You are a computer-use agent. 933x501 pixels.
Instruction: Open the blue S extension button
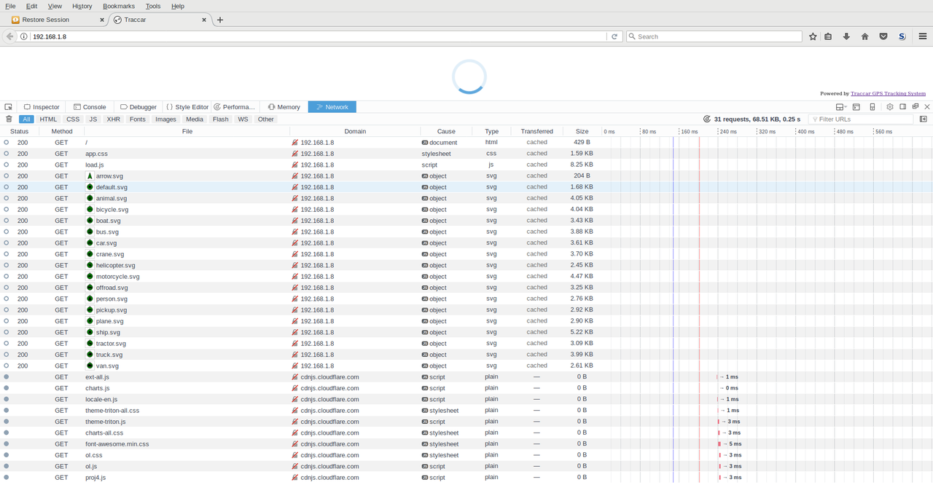(902, 36)
